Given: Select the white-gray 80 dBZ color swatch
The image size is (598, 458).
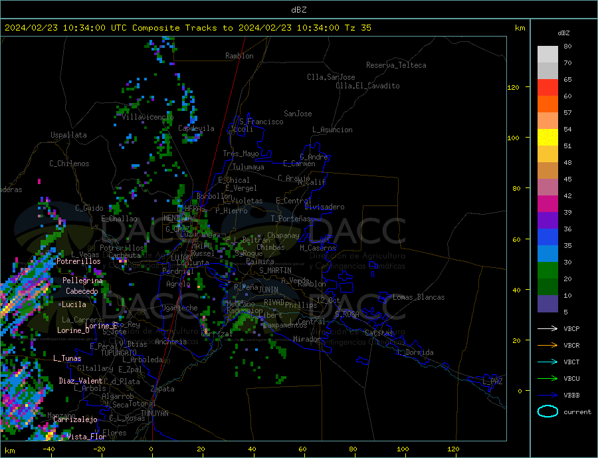Looking at the screenshot, I should (x=548, y=55).
